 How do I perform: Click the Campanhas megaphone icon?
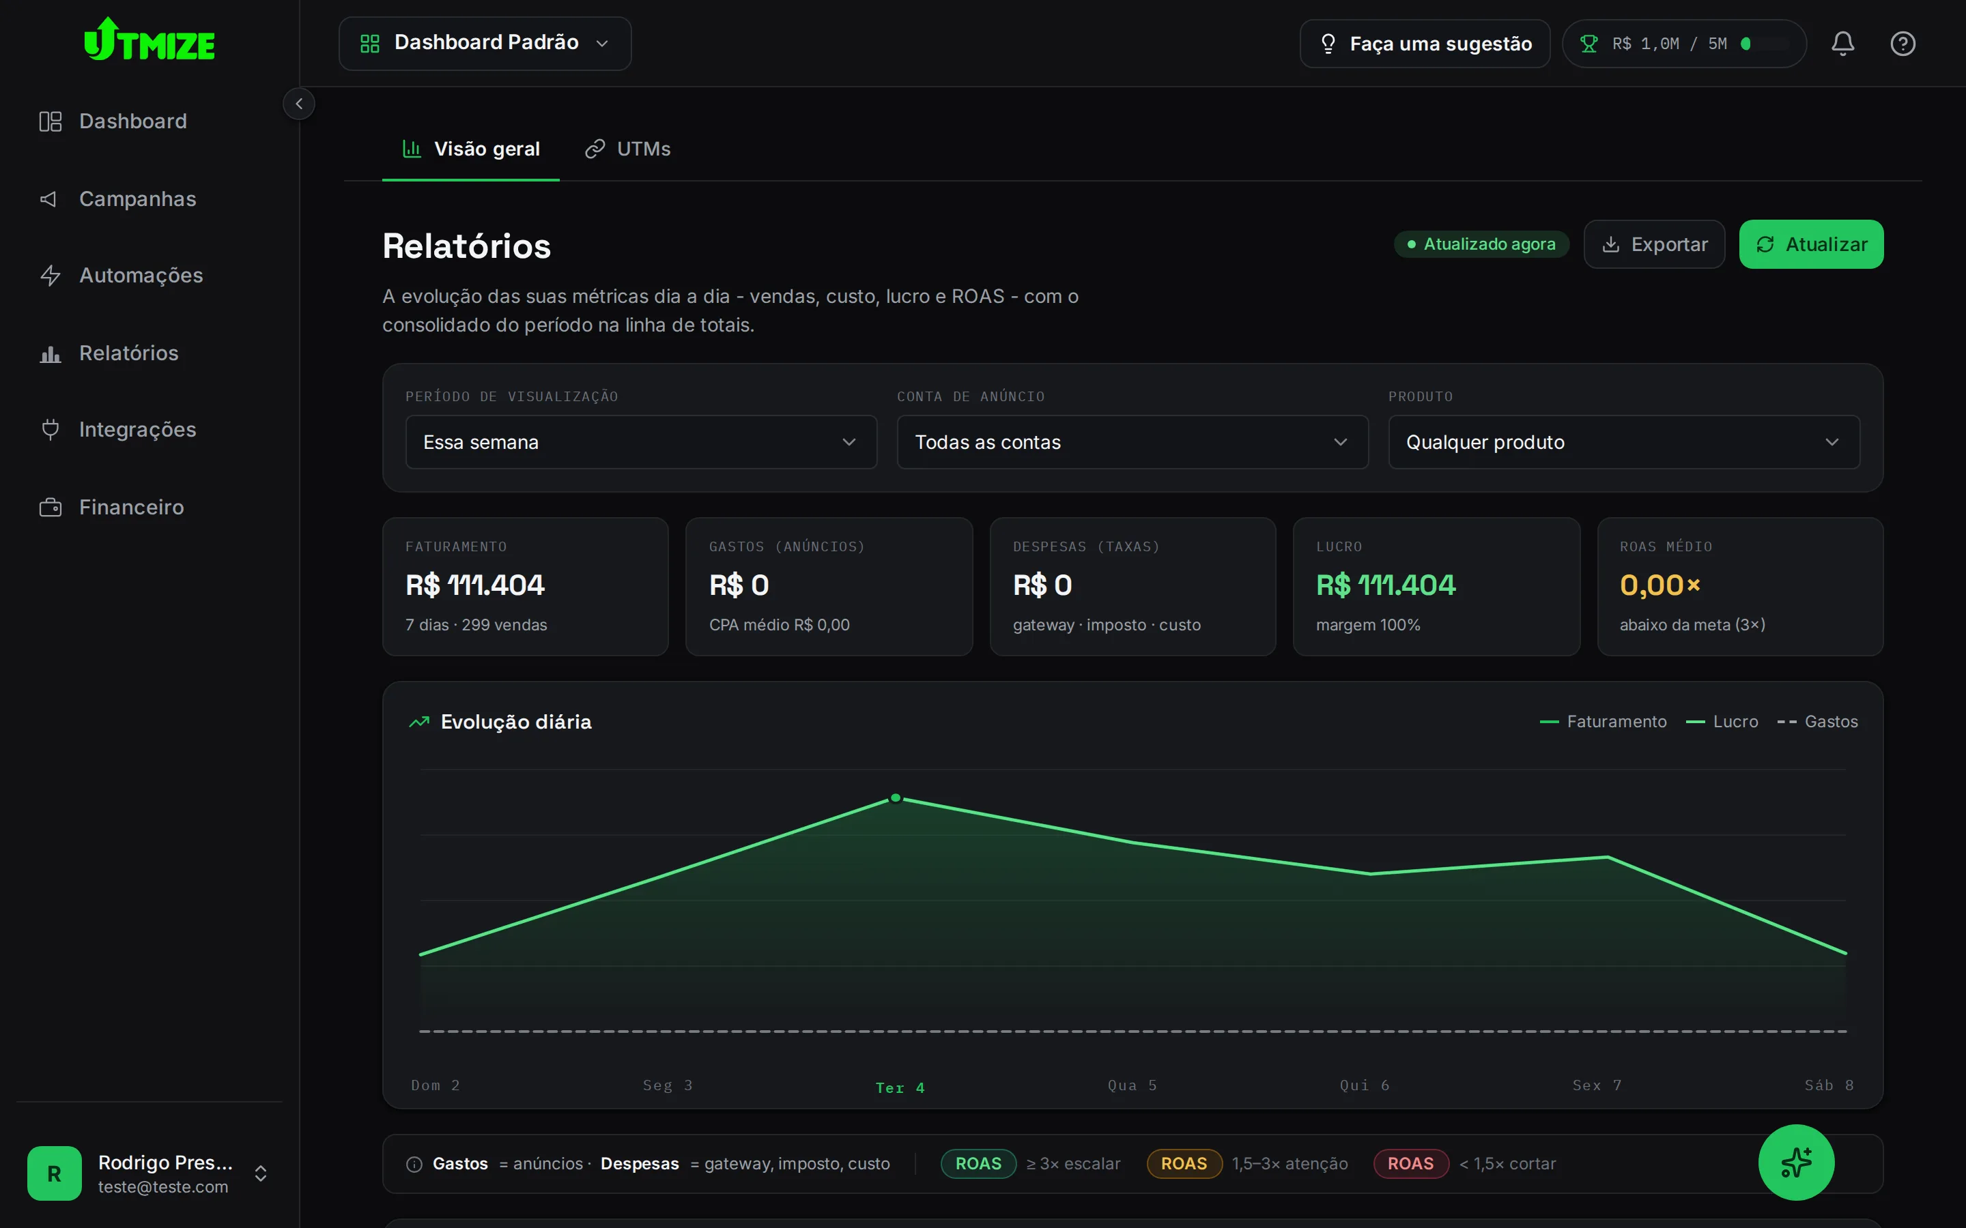click(x=50, y=199)
